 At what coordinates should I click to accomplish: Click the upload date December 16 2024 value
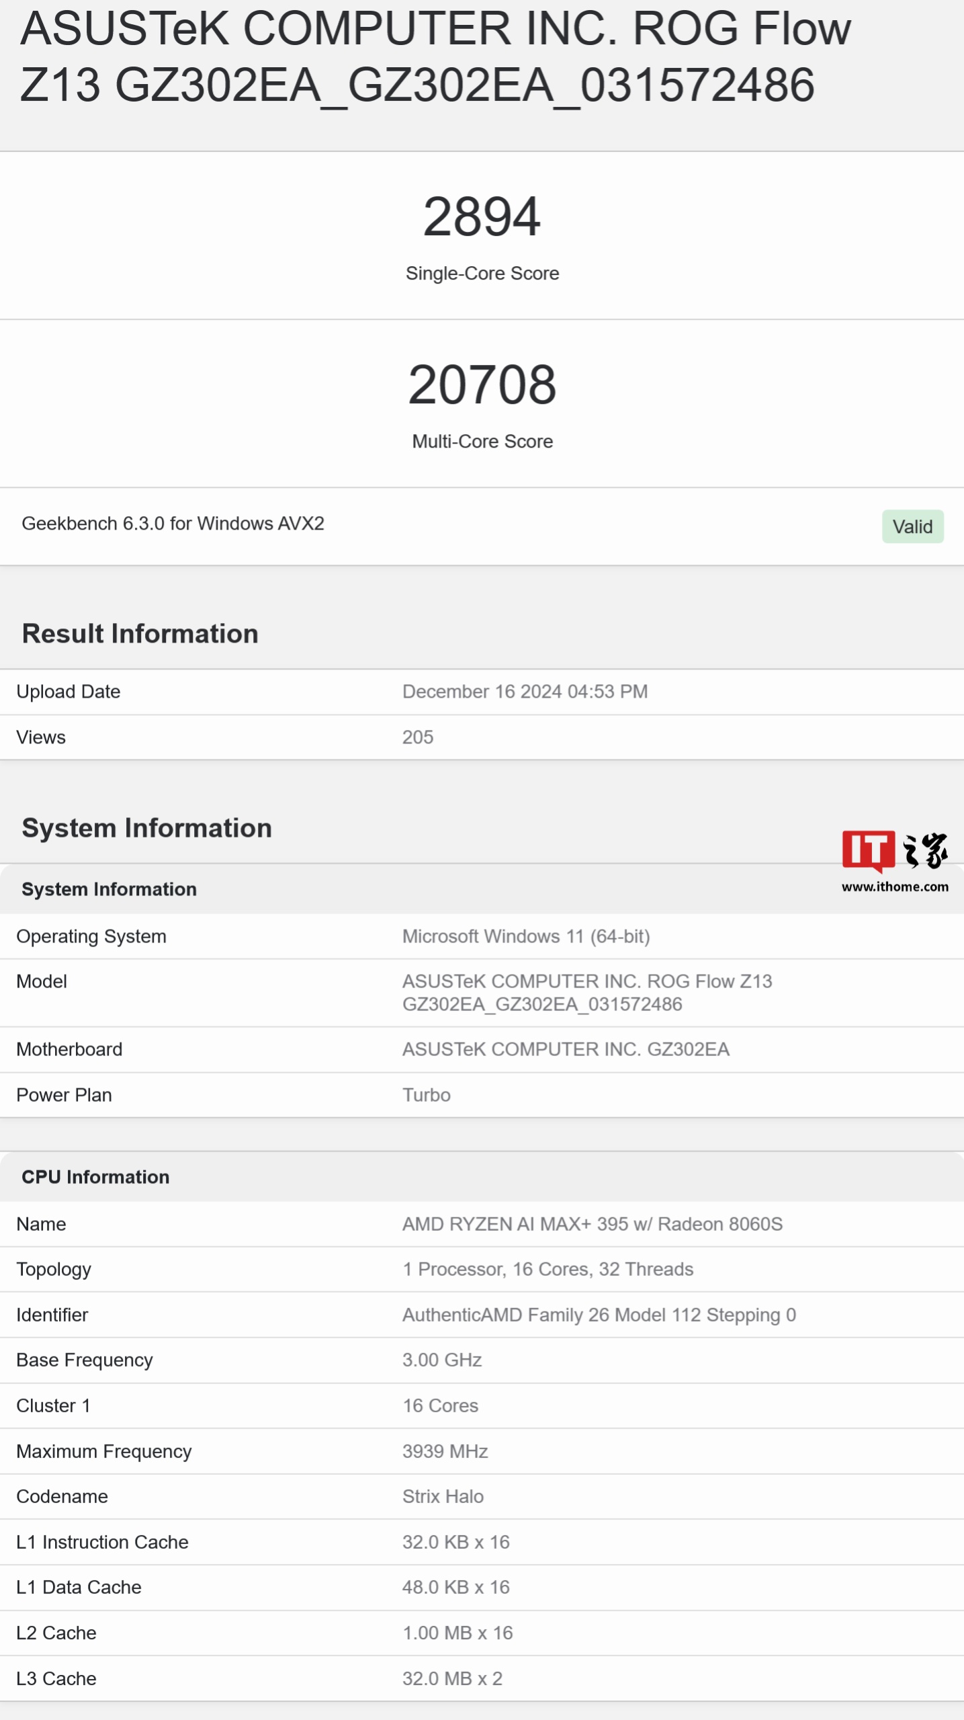click(525, 692)
